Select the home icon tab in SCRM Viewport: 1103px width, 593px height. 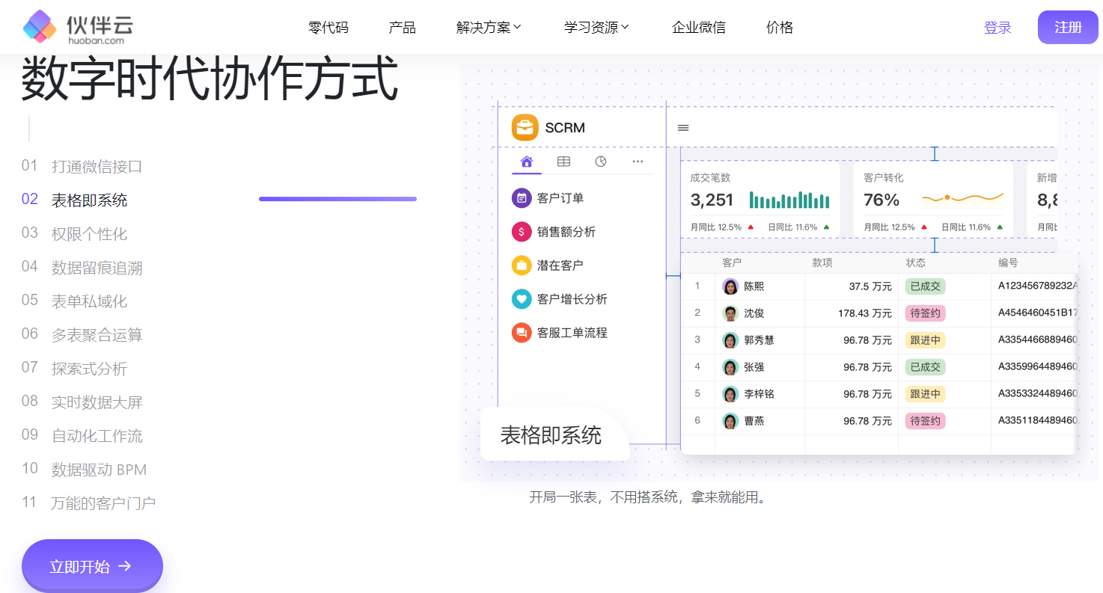pos(527,162)
